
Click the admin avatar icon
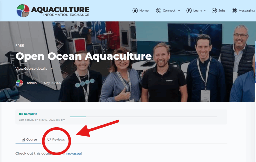tap(19, 83)
